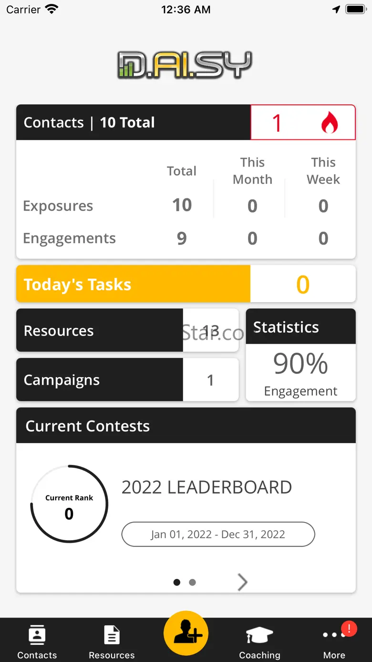
Task: Tap the red flame hot contacts icon
Action: pos(329,123)
